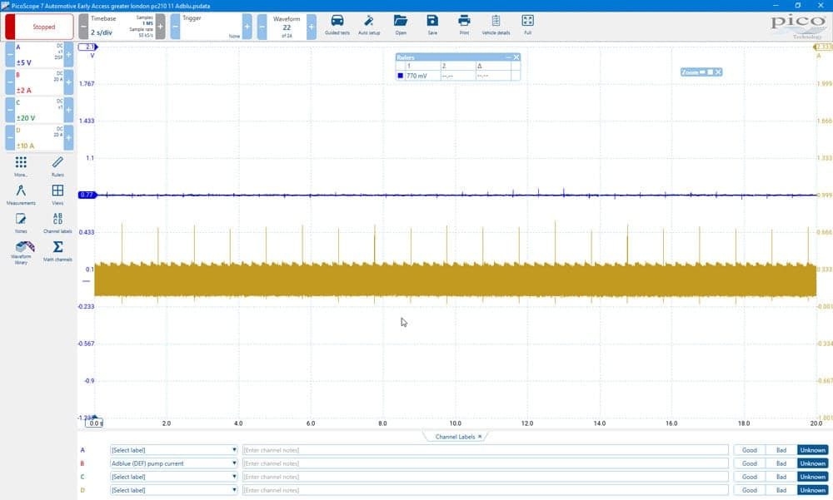The height and width of the screenshot is (500, 833).
Task: Mark Channel A as Good
Action: click(x=749, y=450)
